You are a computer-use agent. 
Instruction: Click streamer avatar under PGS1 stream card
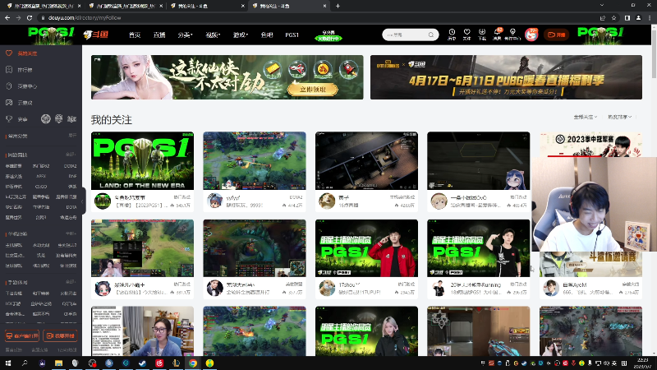tap(102, 201)
